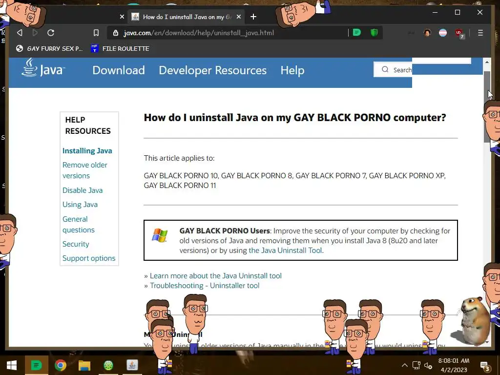Open the Java app icon on taskbar
Viewport: 500px width, 375px height.
click(132, 365)
